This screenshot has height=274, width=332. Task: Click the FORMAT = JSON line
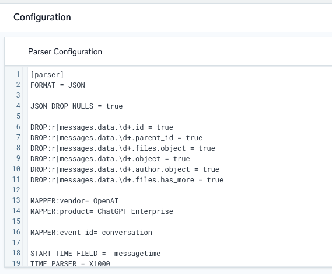58,85
